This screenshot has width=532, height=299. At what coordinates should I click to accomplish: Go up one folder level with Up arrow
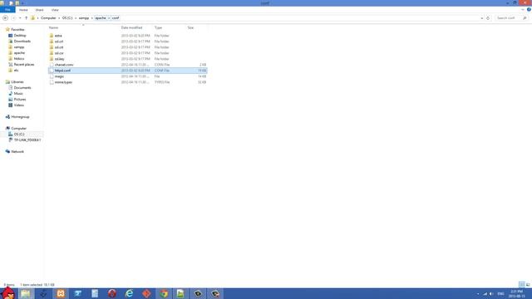pyautogui.click(x=26, y=18)
